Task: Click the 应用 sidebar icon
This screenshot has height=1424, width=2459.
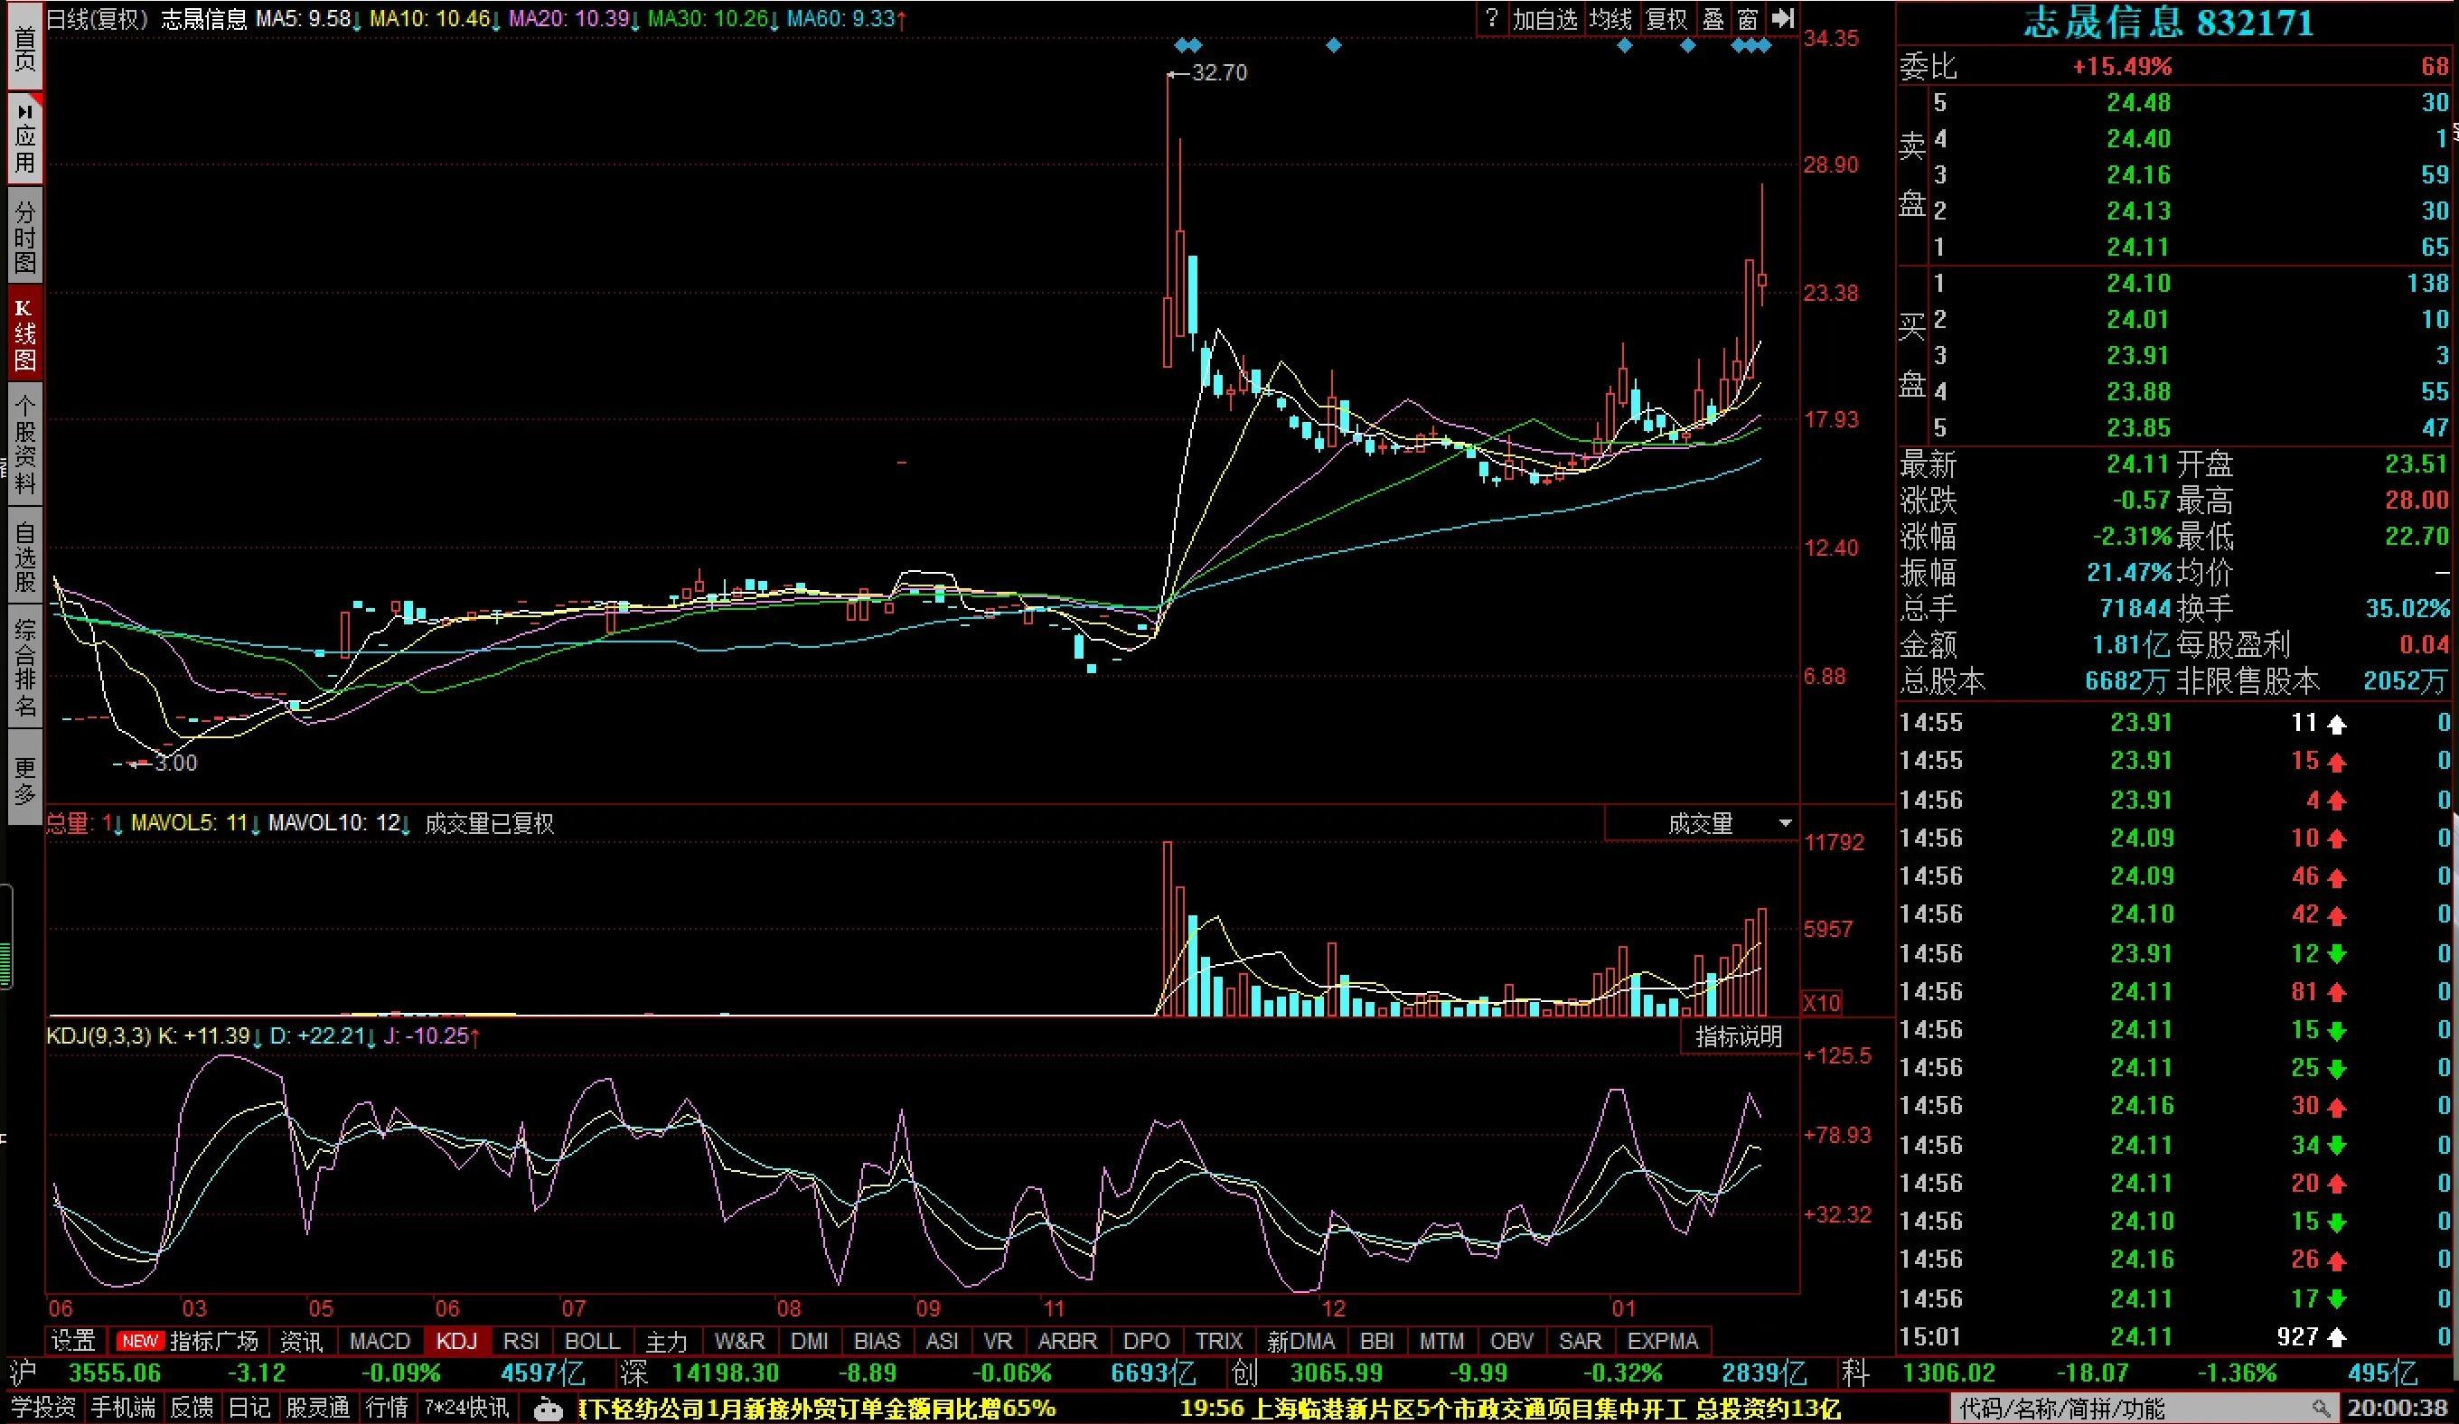Action: point(24,138)
